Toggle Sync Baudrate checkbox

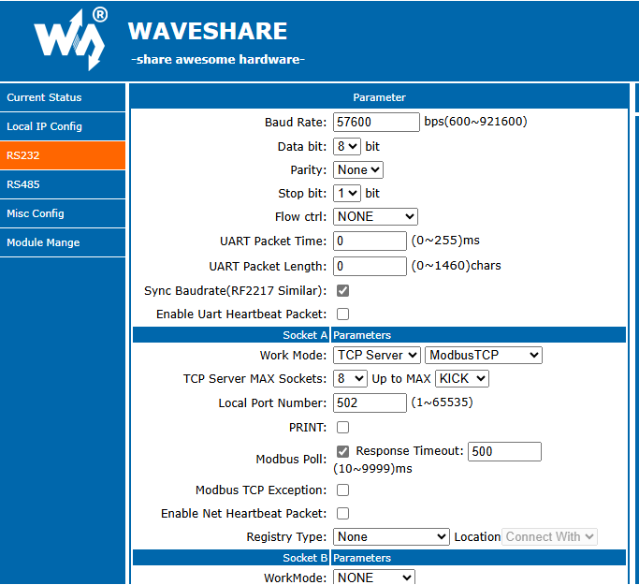(x=342, y=291)
